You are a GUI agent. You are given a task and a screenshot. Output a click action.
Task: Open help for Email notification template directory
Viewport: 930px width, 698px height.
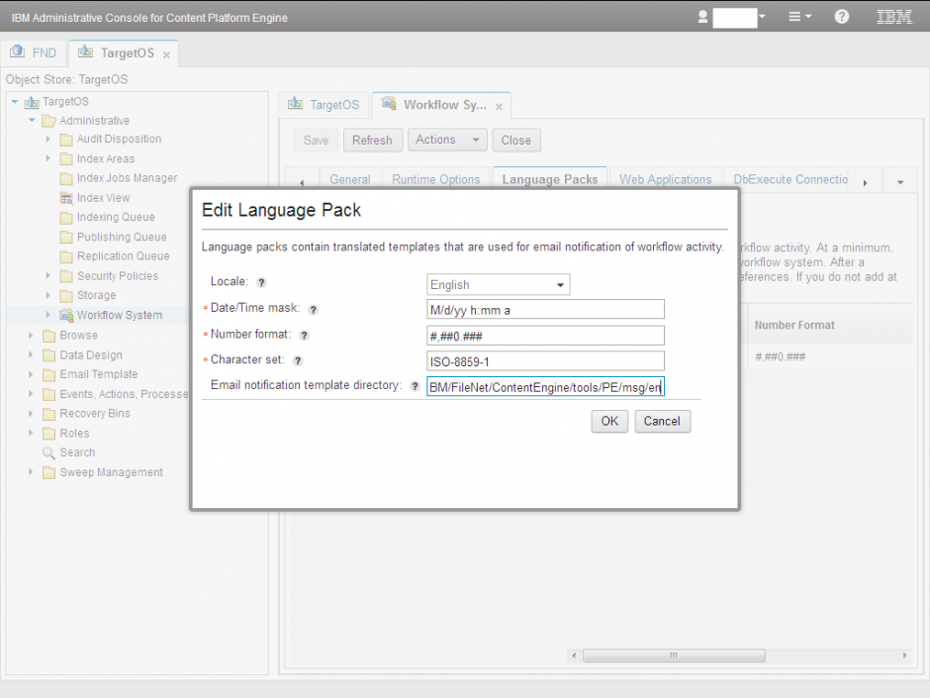(x=414, y=386)
